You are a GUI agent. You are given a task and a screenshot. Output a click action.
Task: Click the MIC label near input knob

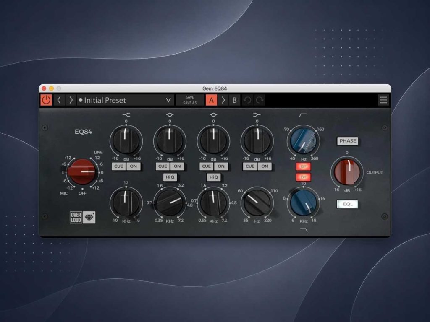[64, 193]
